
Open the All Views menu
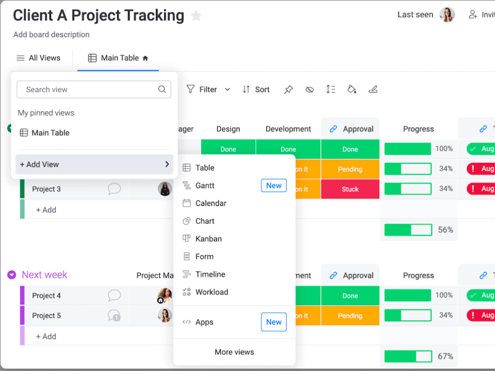(x=38, y=58)
